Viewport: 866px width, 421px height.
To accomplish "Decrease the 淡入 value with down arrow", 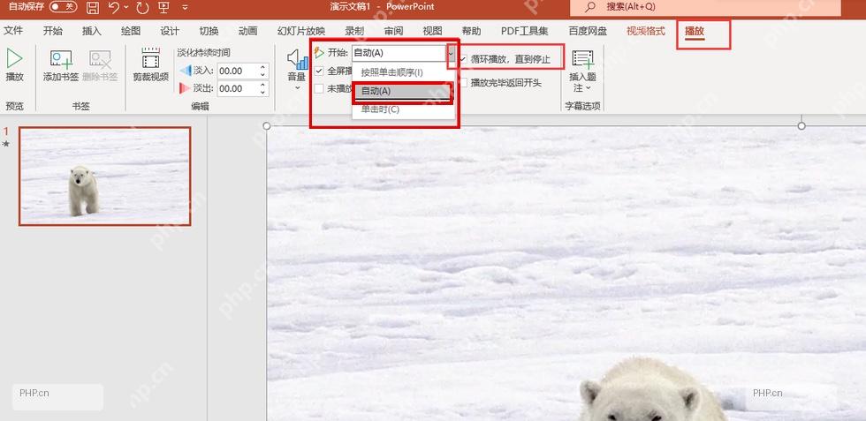I will [x=263, y=74].
